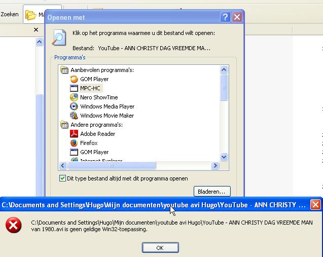This screenshot has height=257, width=323.
Task: Click the Aanbevolen programma's folder icon
Action: pyautogui.click(x=64, y=70)
